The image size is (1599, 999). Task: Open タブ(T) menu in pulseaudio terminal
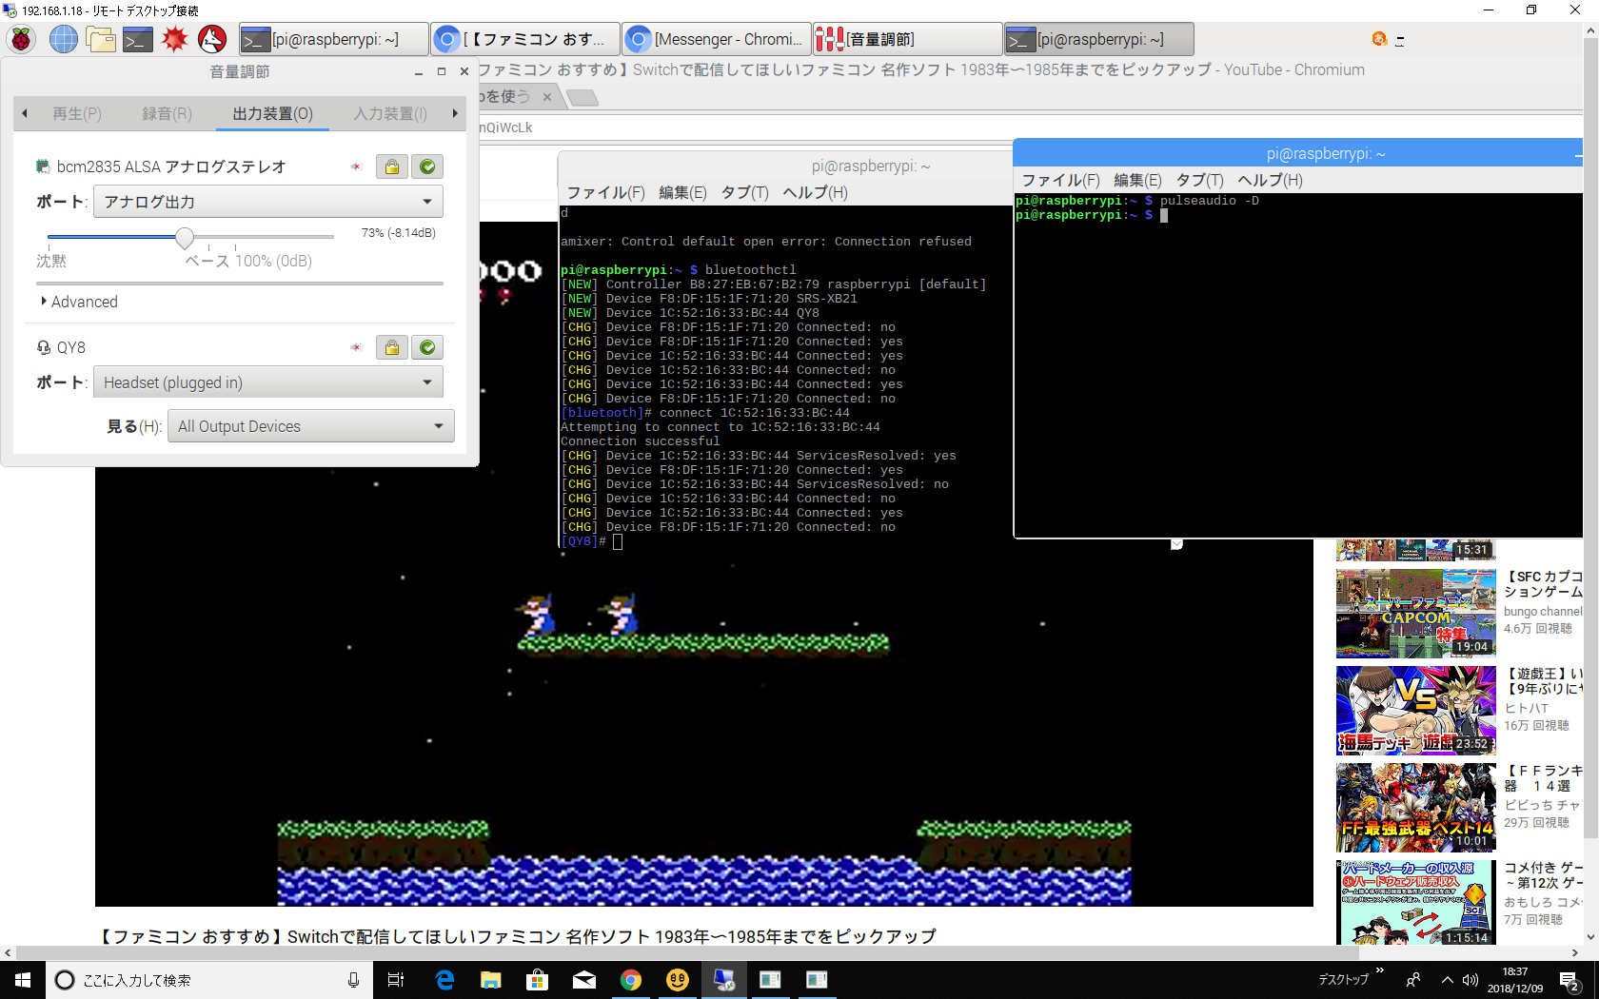1199,180
